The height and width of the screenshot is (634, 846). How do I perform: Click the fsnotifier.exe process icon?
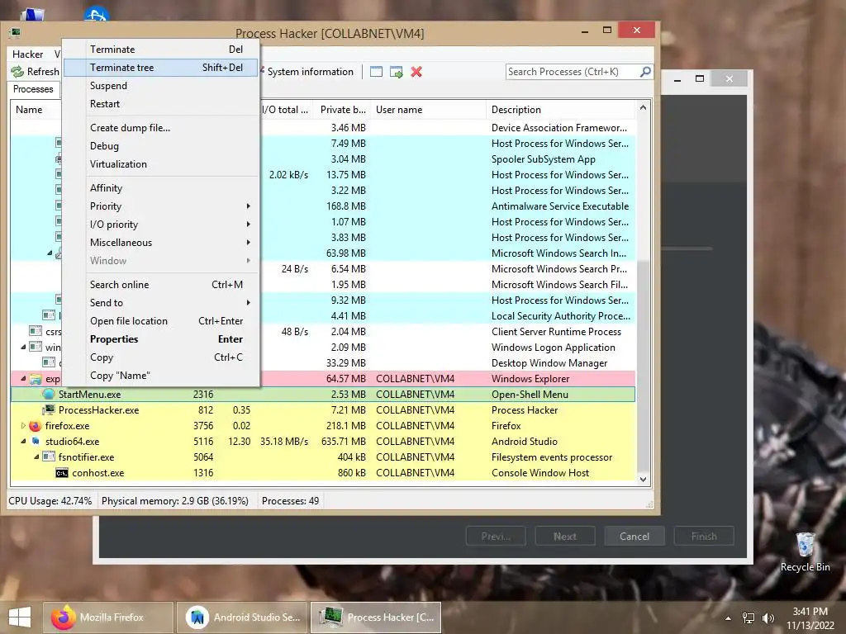point(49,457)
